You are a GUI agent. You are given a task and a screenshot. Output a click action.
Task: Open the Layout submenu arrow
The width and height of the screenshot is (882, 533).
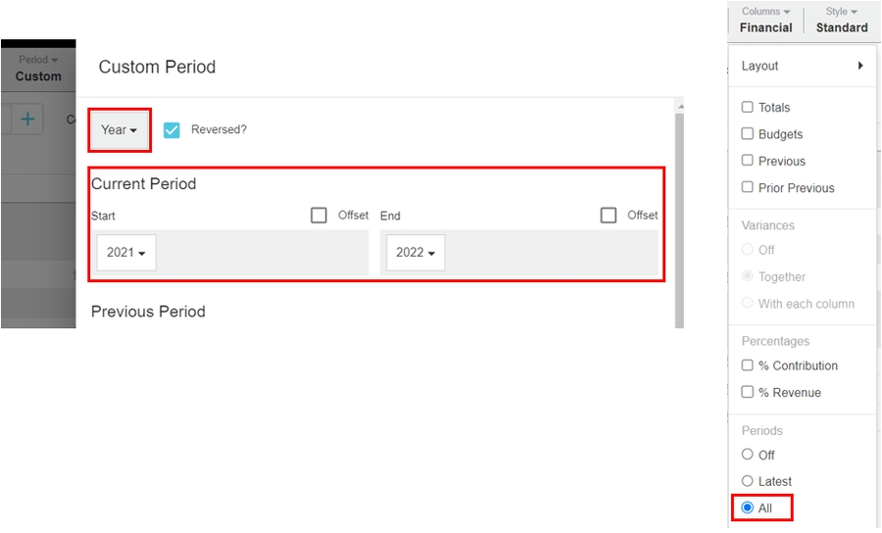click(860, 66)
